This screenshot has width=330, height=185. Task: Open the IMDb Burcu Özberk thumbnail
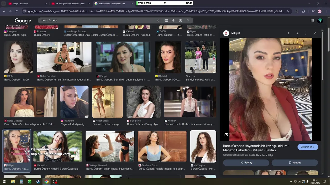pos(18,57)
